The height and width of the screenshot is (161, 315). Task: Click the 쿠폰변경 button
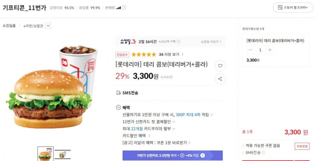[x=302, y=146]
